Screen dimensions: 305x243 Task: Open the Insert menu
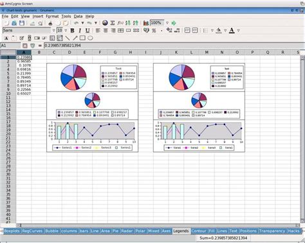coord(38,16)
